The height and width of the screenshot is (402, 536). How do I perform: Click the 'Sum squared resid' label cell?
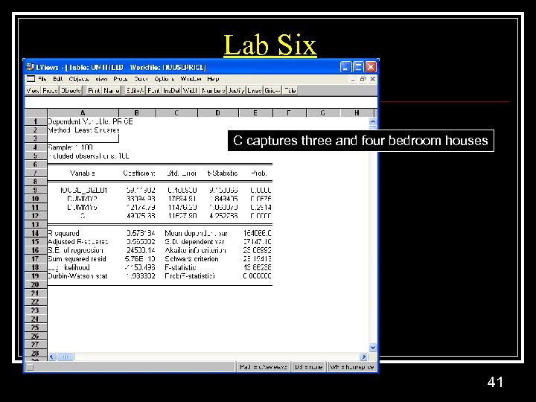pyautogui.click(x=77, y=259)
